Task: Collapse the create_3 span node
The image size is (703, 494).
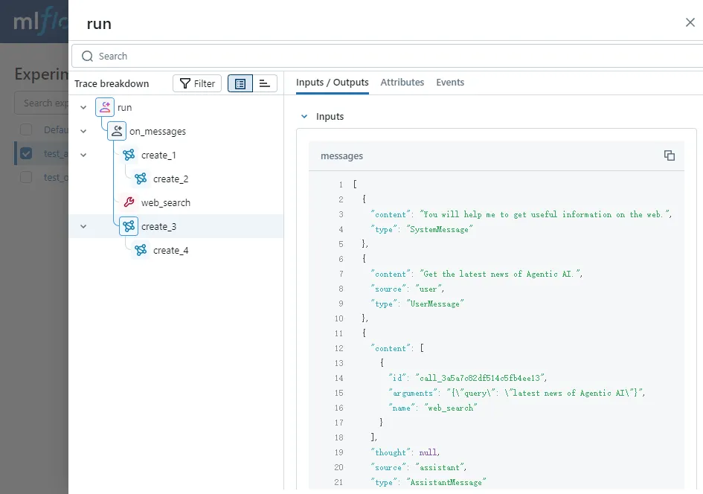Action: pos(83,226)
